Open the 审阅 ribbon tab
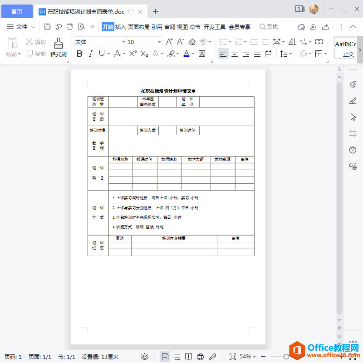This screenshot has width=363, height=363. 170,26
